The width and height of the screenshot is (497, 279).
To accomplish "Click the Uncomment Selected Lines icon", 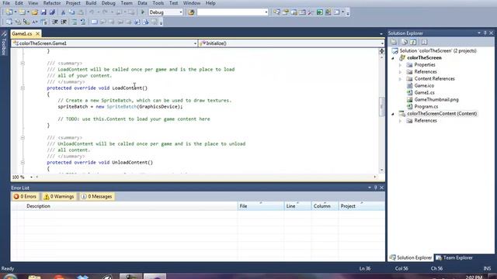I will pos(83,22).
